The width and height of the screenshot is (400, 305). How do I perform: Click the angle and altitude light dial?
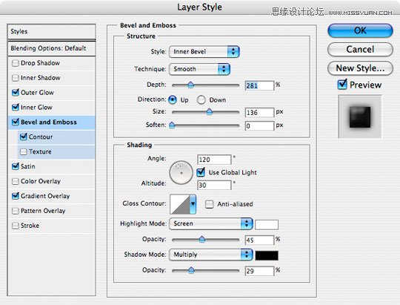pos(181,173)
